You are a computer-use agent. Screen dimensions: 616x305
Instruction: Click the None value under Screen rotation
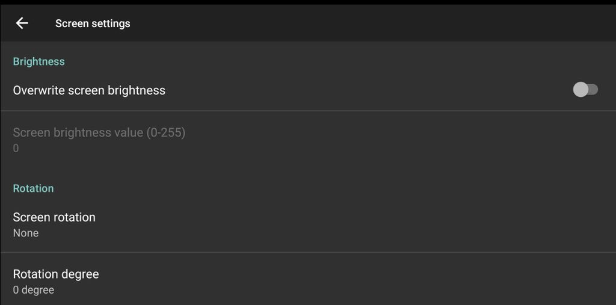[x=26, y=233]
